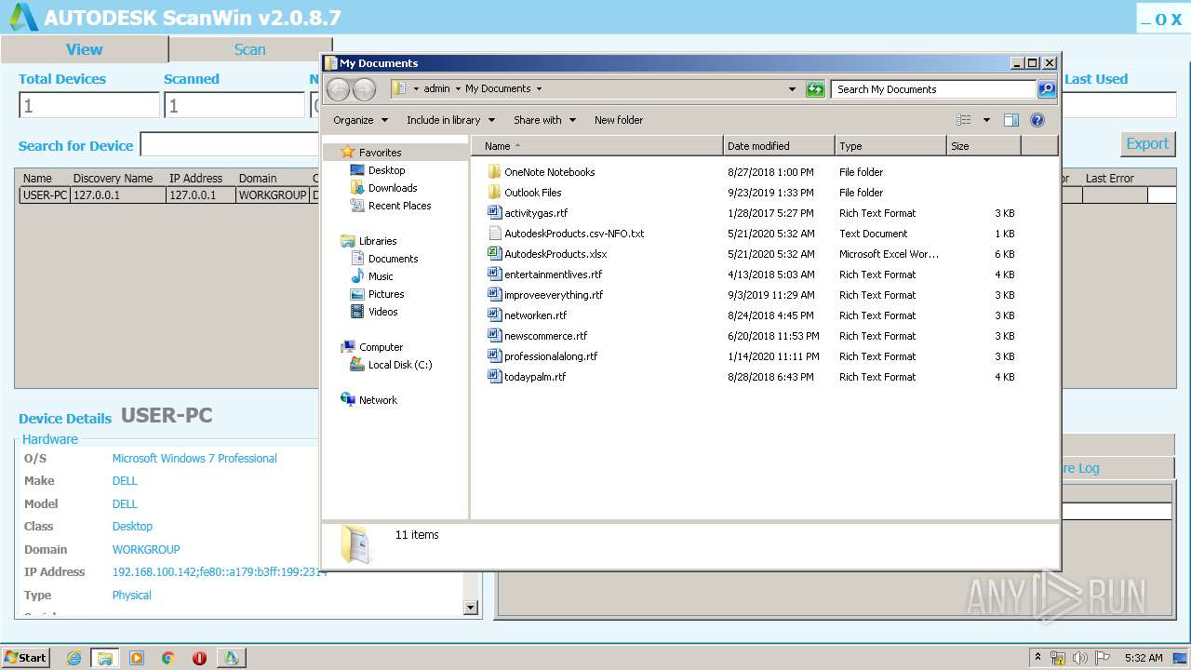Open Downloads under Favorites
Image resolution: width=1191 pixels, height=670 pixels.
393,188
